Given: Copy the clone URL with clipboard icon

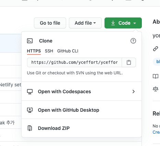Looking at the screenshot, I should coord(129,62).
